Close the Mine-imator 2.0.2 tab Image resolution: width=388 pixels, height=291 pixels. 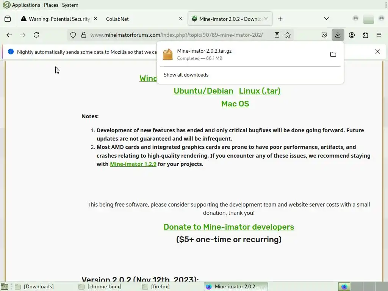point(266,19)
